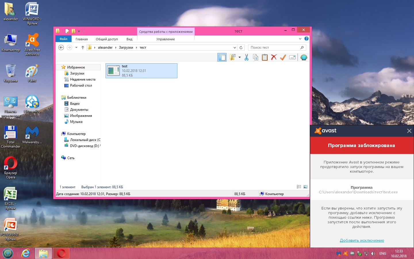Open Internet Explorer from the taskbar

[26, 253]
